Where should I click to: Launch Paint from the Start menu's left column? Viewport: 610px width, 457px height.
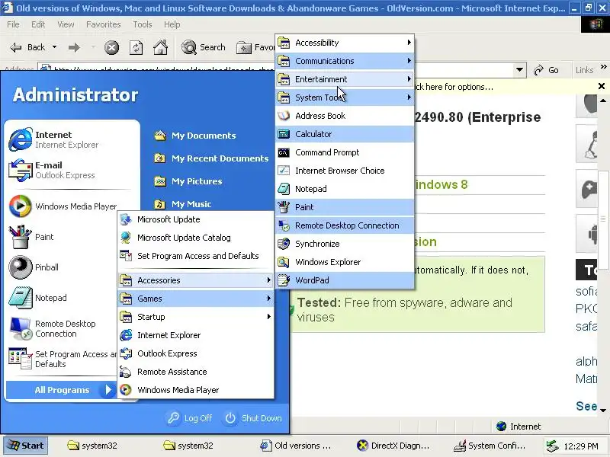(63, 237)
